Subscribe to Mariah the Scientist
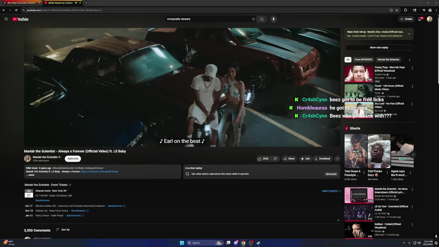The image size is (439, 247). pos(73,158)
